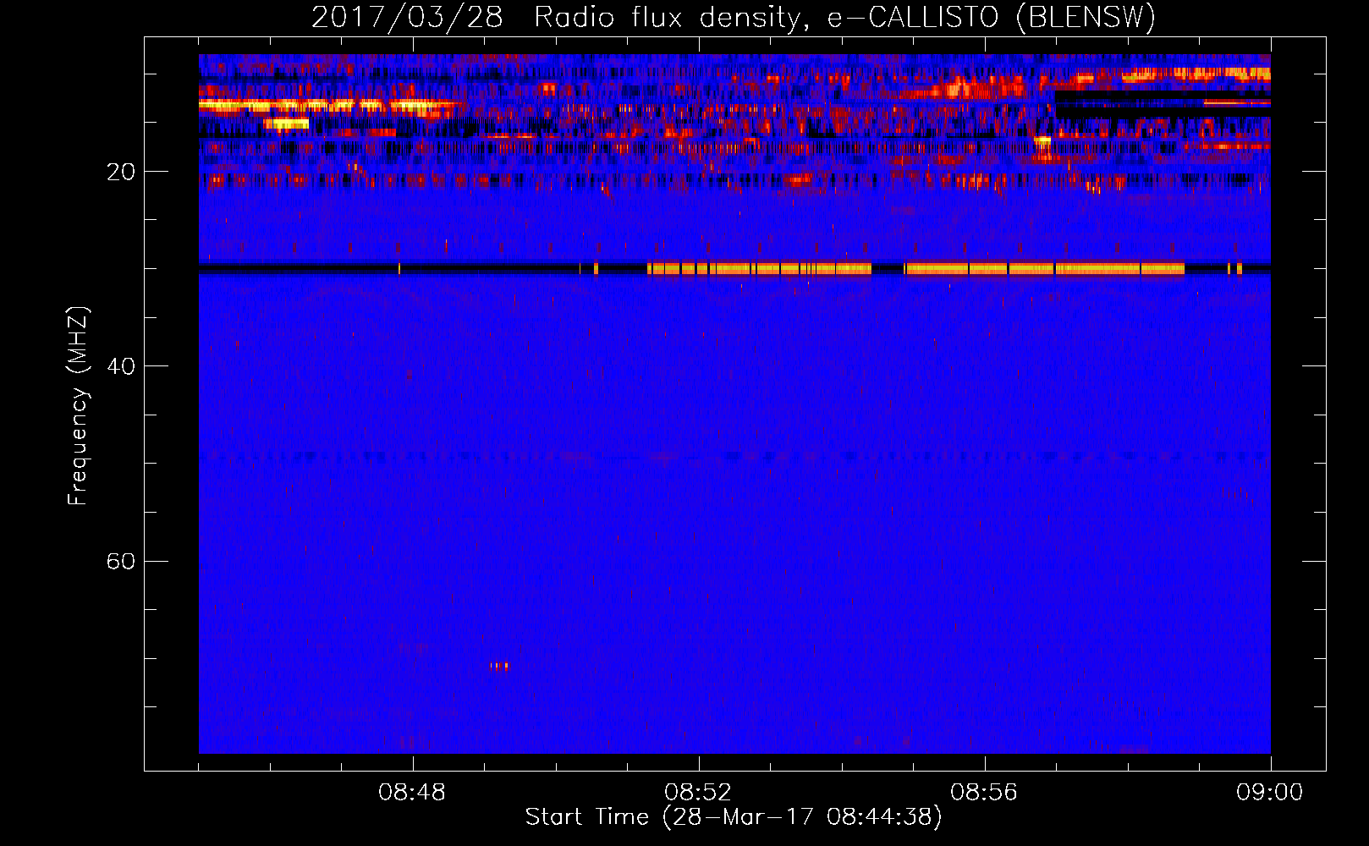Screen dimensions: 1369x846
Task: Click the small orange burst near 71 MHz
Action: [498, 666]
